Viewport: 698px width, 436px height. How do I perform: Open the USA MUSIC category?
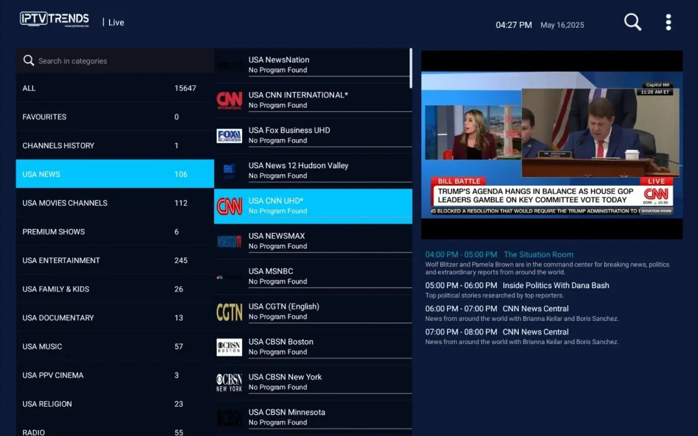(115, 347)
